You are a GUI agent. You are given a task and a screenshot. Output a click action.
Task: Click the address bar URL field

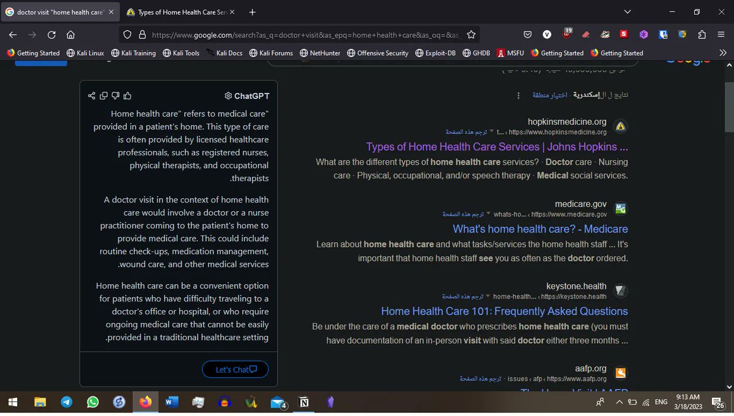pos(300,35)
